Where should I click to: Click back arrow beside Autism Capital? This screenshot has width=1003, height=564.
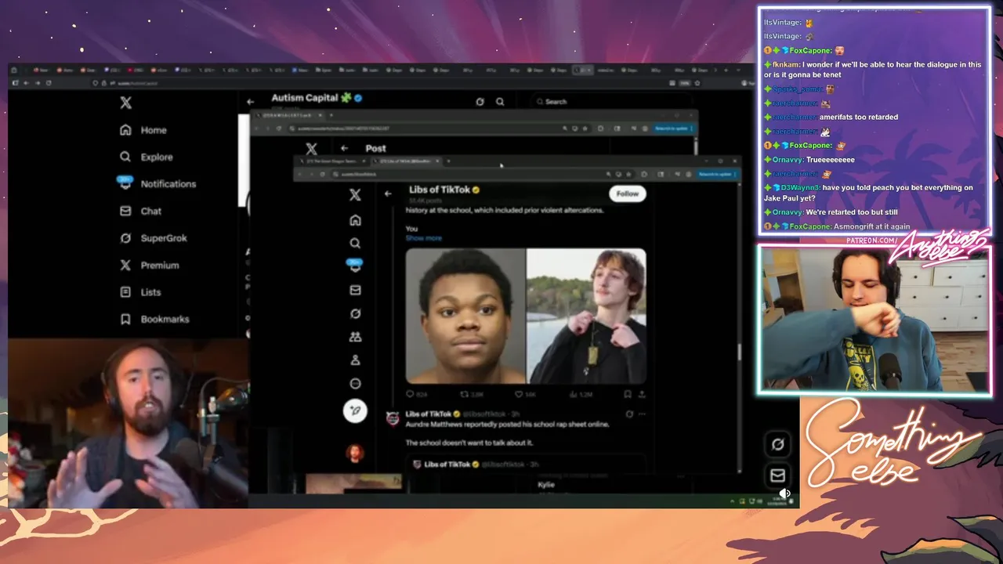click(x=250, y=102)
